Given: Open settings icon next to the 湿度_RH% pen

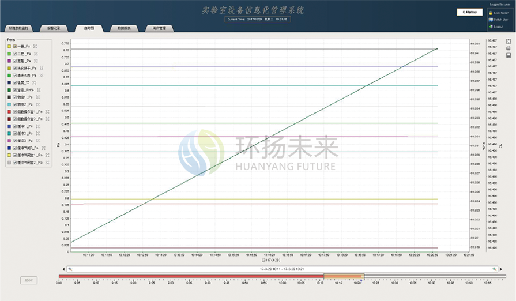Looking at the screenshot, I should click(x=39, y=90).
